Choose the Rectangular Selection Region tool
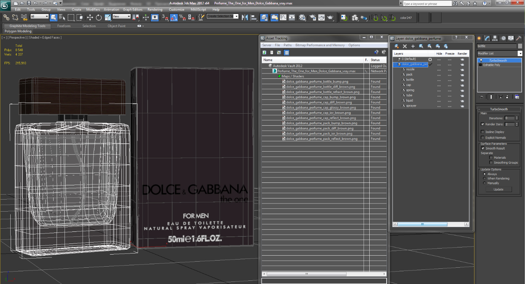This screenshot has width=525, height=284. [x=71, y=17]
